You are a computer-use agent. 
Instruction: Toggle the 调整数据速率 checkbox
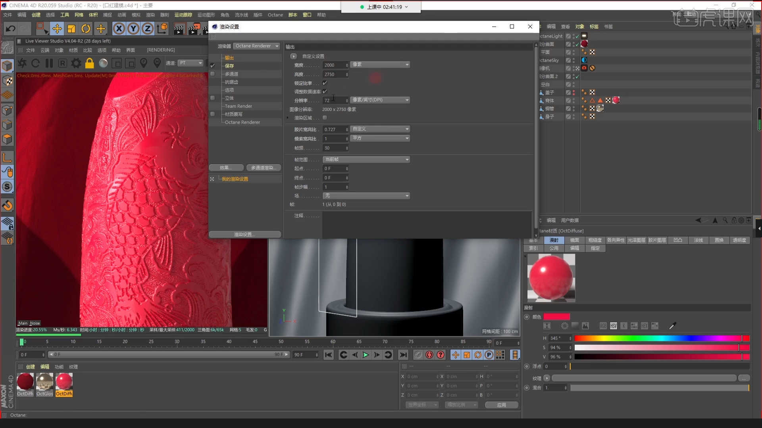(x=325, y=91)
